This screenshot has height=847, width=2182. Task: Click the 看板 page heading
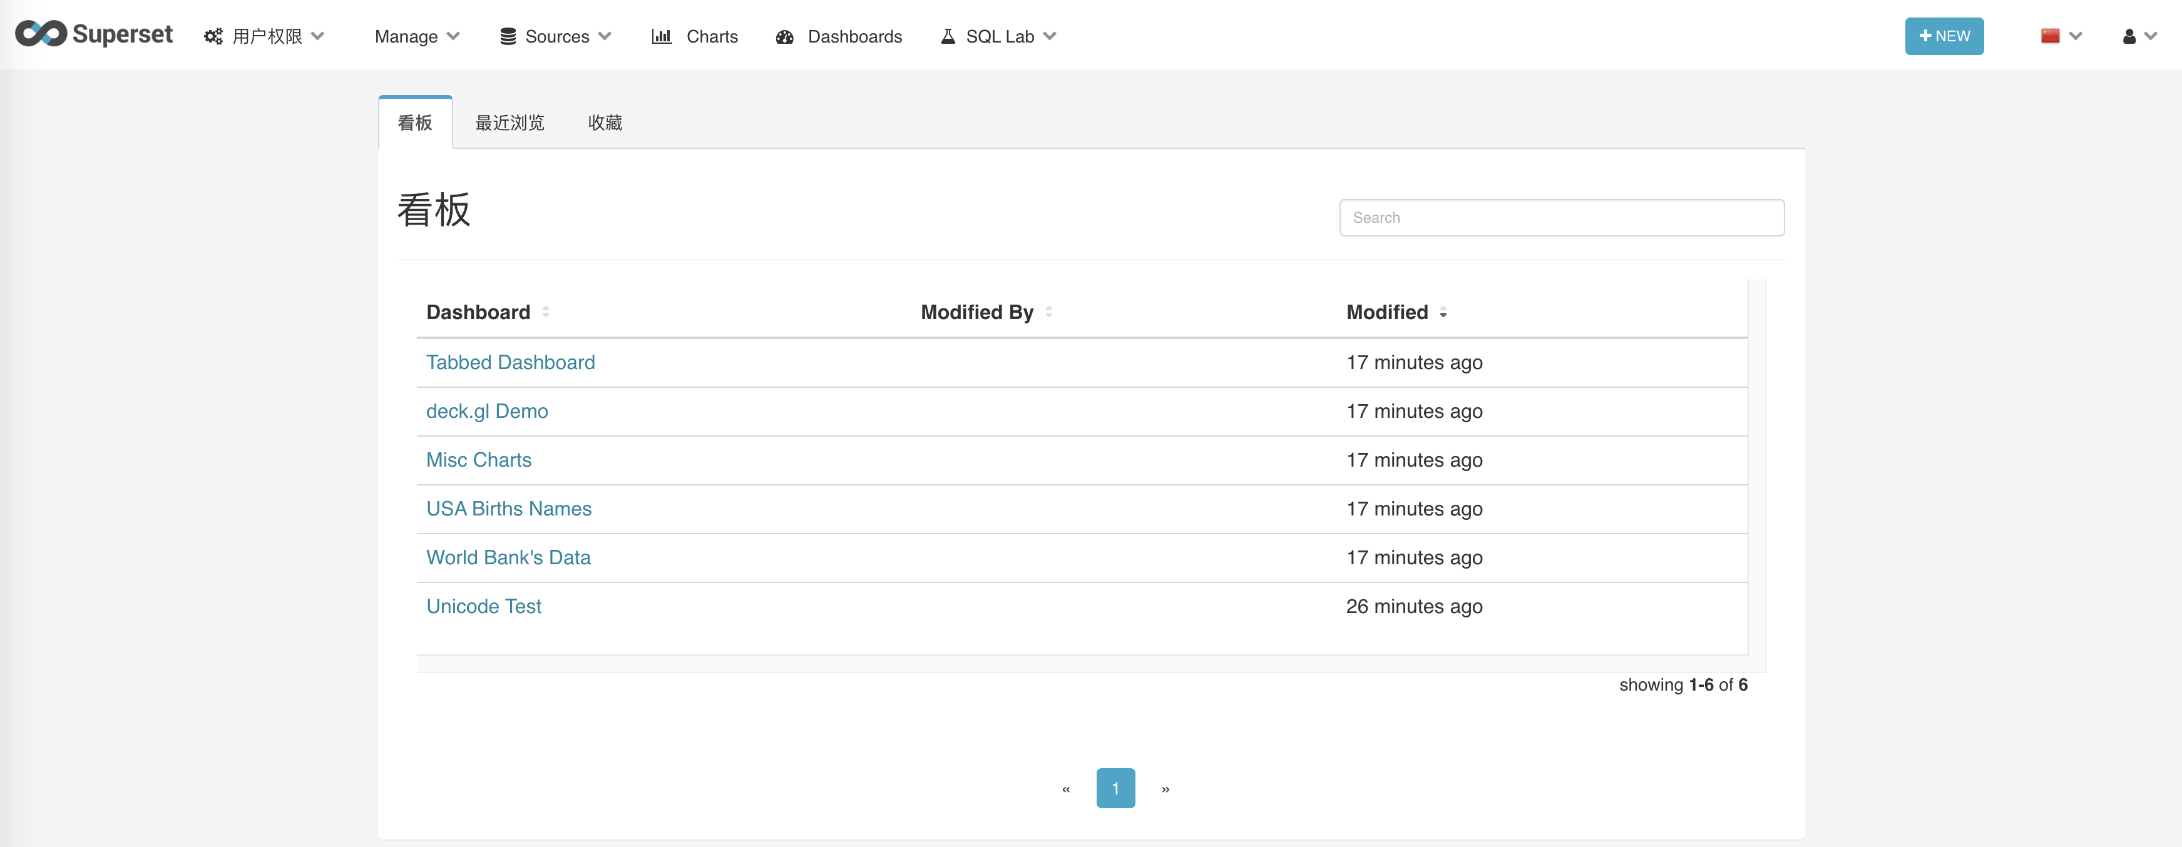(434, 210)
